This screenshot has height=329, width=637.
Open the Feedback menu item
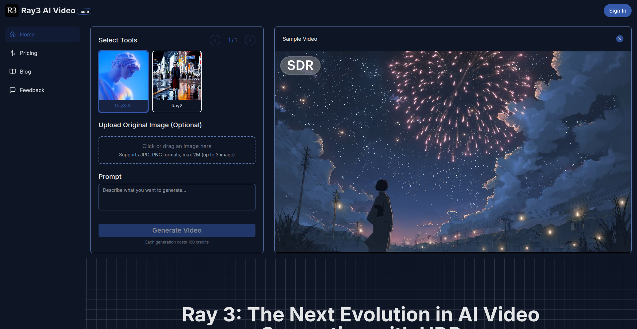click(42, 90)
